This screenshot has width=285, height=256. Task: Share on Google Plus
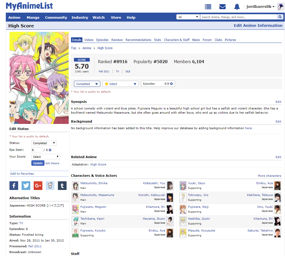click(38, 186)
